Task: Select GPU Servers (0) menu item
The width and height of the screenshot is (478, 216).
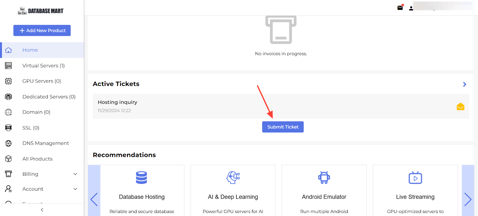Action: 42,81
